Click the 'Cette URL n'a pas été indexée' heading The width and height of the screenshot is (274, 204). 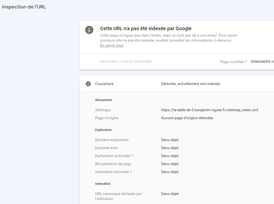point(146,29)
